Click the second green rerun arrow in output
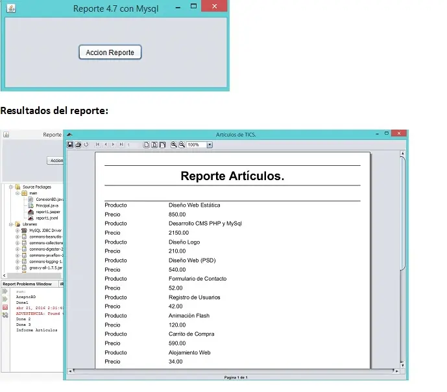Screen dimensions: 447x392 tap(5, 299)
